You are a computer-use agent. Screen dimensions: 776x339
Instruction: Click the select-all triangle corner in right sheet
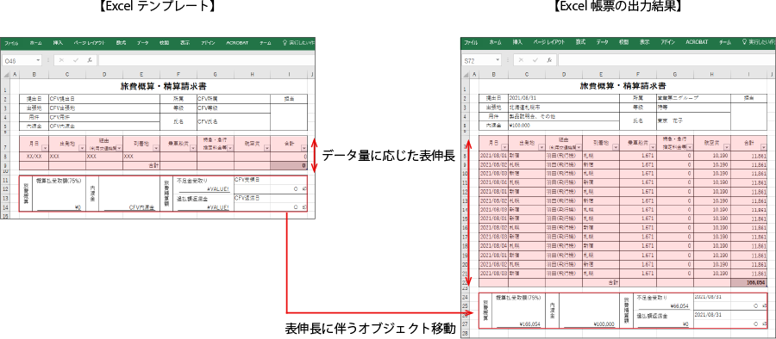point(466,74)
